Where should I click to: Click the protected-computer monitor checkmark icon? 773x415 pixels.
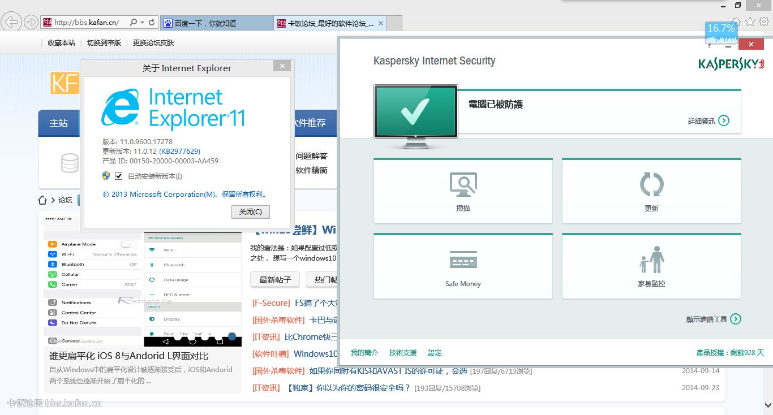pos(416,111)
